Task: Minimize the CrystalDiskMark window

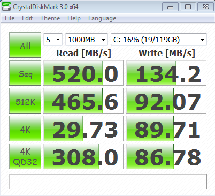Action: pos(170,7)
